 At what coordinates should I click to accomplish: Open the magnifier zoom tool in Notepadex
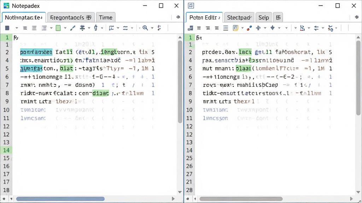coord(145,28)
